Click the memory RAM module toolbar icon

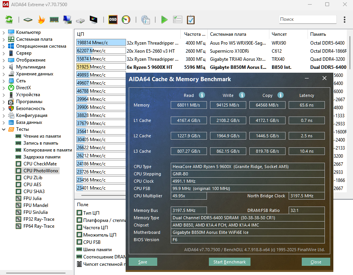54,19
